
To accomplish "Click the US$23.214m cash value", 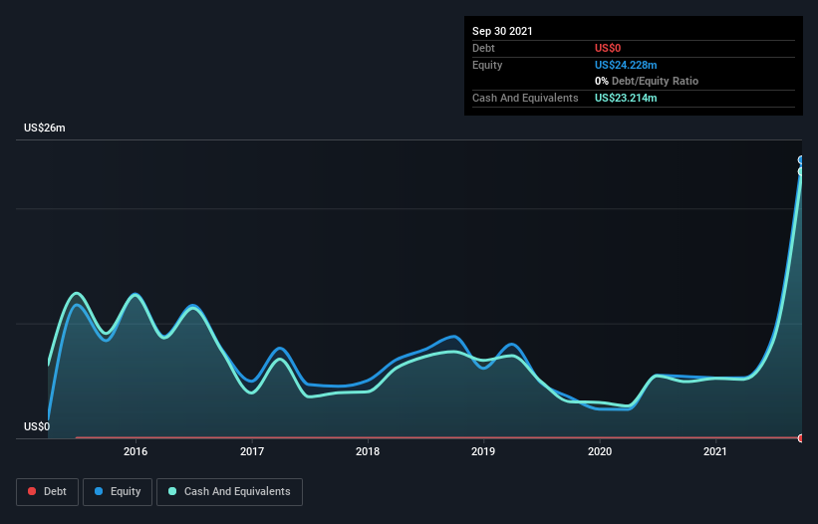I will [626, 98].
